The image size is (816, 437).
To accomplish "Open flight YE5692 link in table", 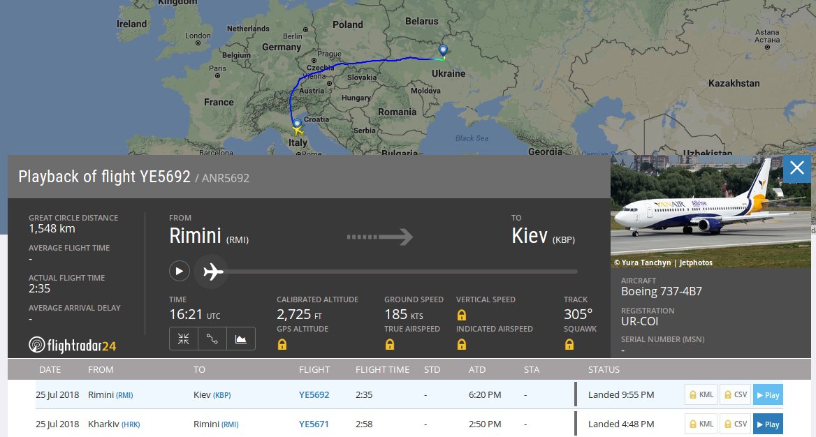I will 314,395.
